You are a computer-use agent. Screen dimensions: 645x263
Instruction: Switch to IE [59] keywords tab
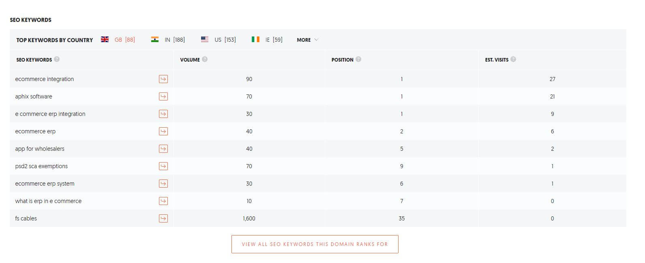[x=274, y=40]
